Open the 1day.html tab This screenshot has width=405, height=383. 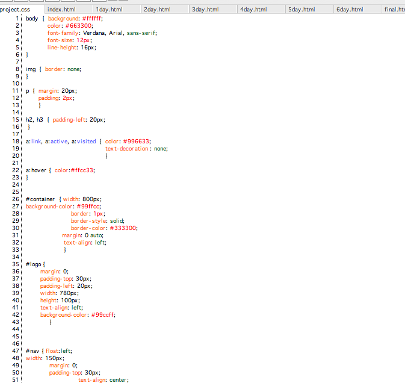tap(117, 10)
